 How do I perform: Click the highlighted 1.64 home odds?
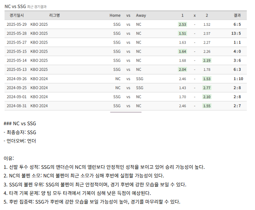182,52
